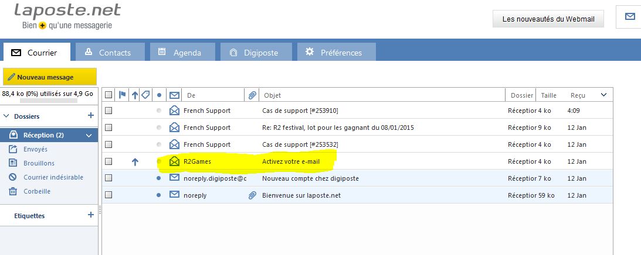Click the envelope icon in top-right corner
The height and width of the screenshot is (255, 641).
pos(630,18)
